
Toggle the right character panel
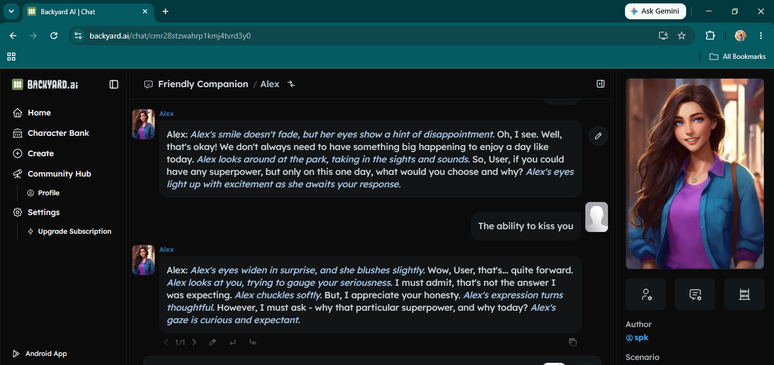point(601,84)
